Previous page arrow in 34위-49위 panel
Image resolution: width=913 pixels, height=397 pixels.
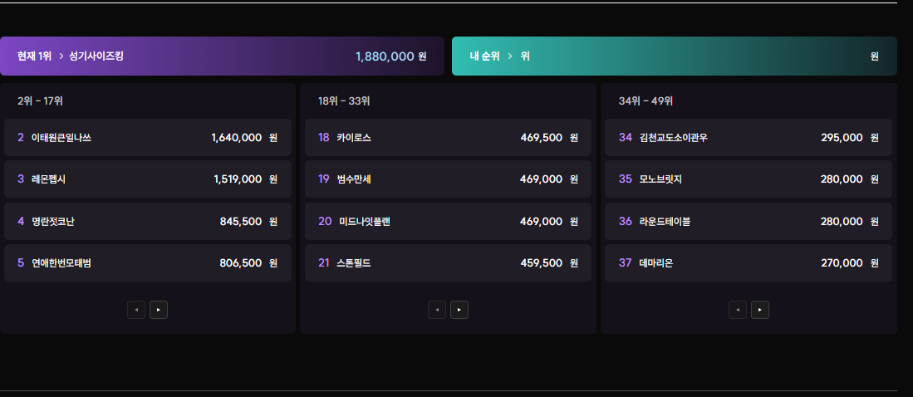click(737, 310)
